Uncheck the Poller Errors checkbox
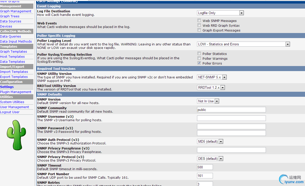305x186 pixels. [x=199, y=63]
